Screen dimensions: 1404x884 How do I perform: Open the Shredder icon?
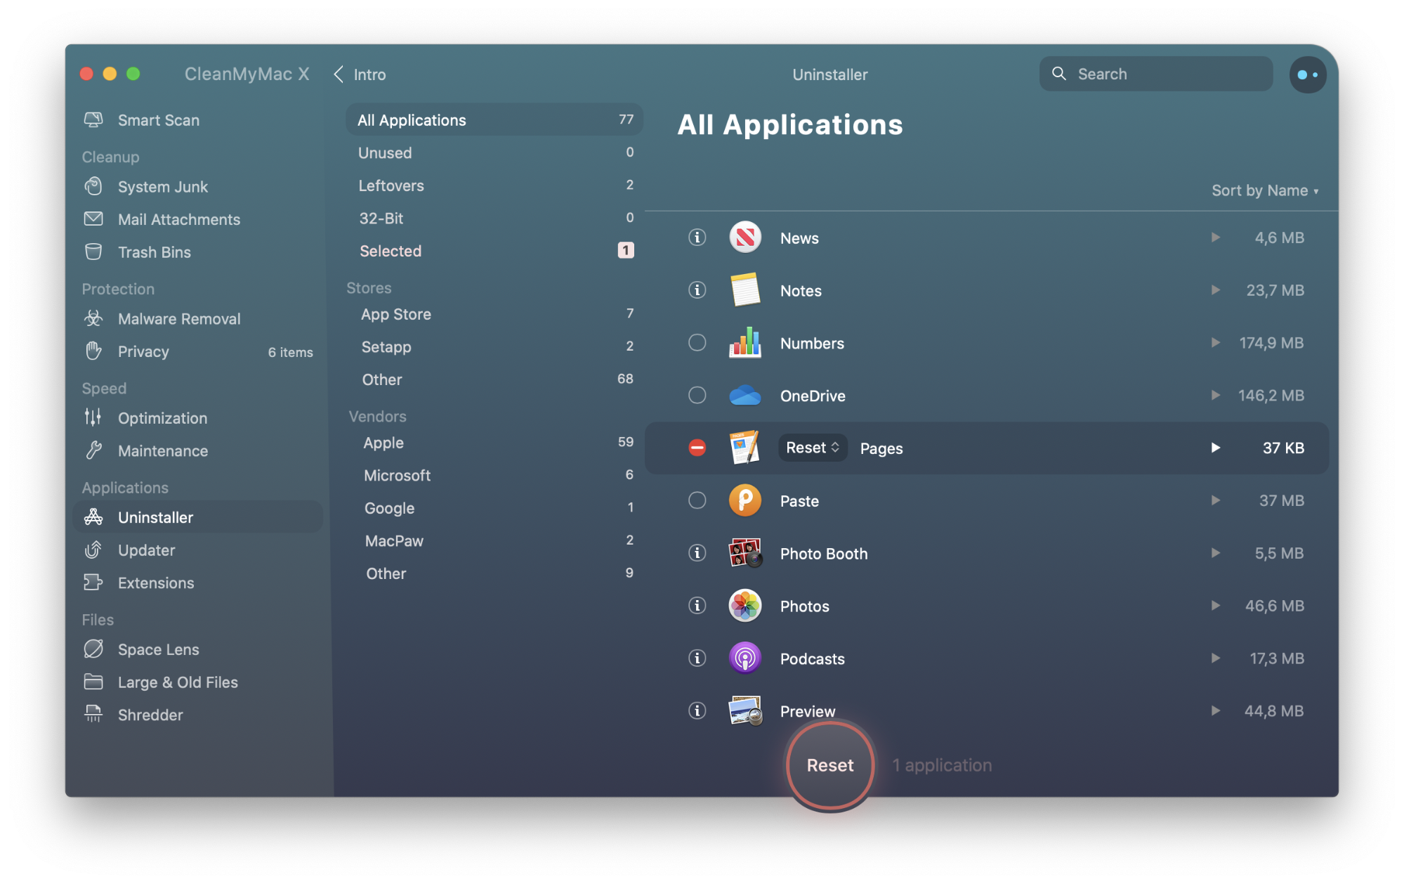93,714
